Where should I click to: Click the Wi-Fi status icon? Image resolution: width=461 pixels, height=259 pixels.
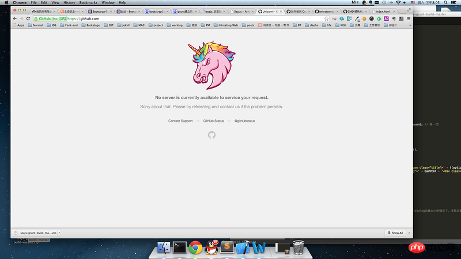(398, 2)
